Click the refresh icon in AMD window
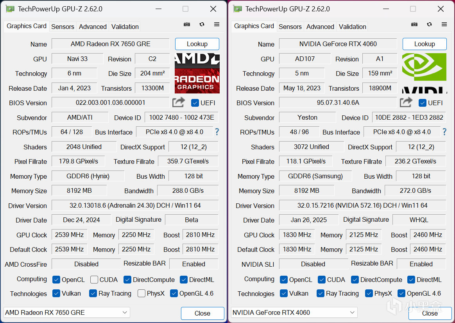 point(202,24)
